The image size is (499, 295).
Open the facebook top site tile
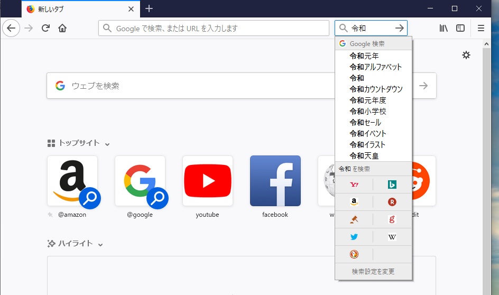tap(275, 181)
